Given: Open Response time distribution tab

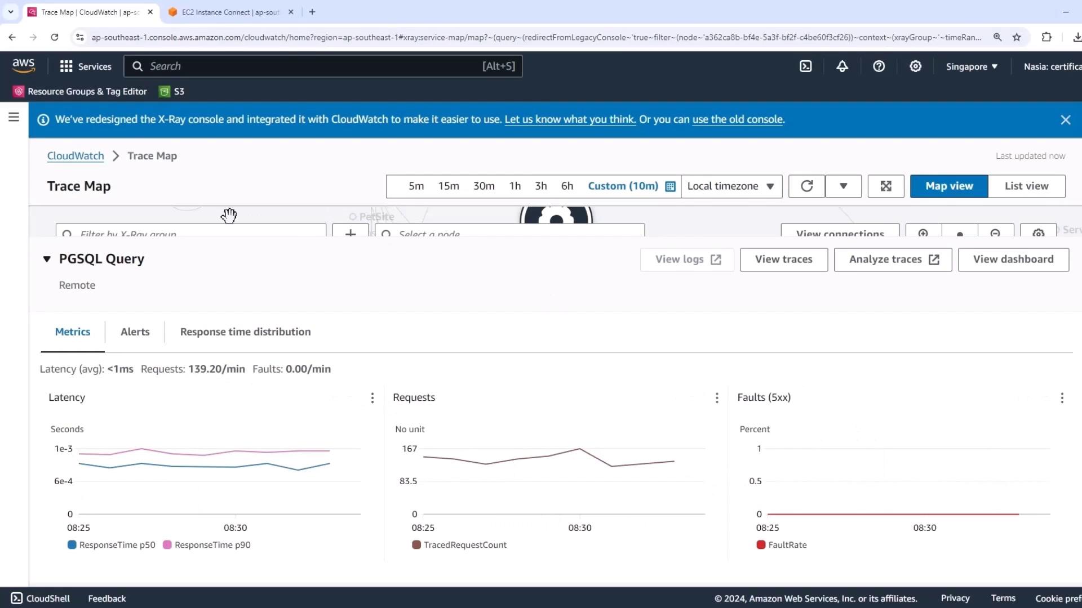Looking at the screenshot, I should tap(245, 332).
